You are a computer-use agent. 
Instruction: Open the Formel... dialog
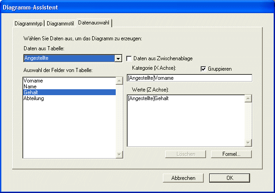point(231,154)
